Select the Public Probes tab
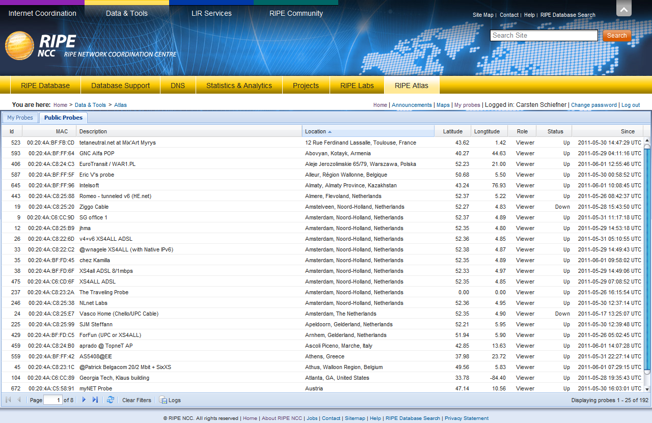Viewport: 652px width, 423px height. (x=63, y=118)
